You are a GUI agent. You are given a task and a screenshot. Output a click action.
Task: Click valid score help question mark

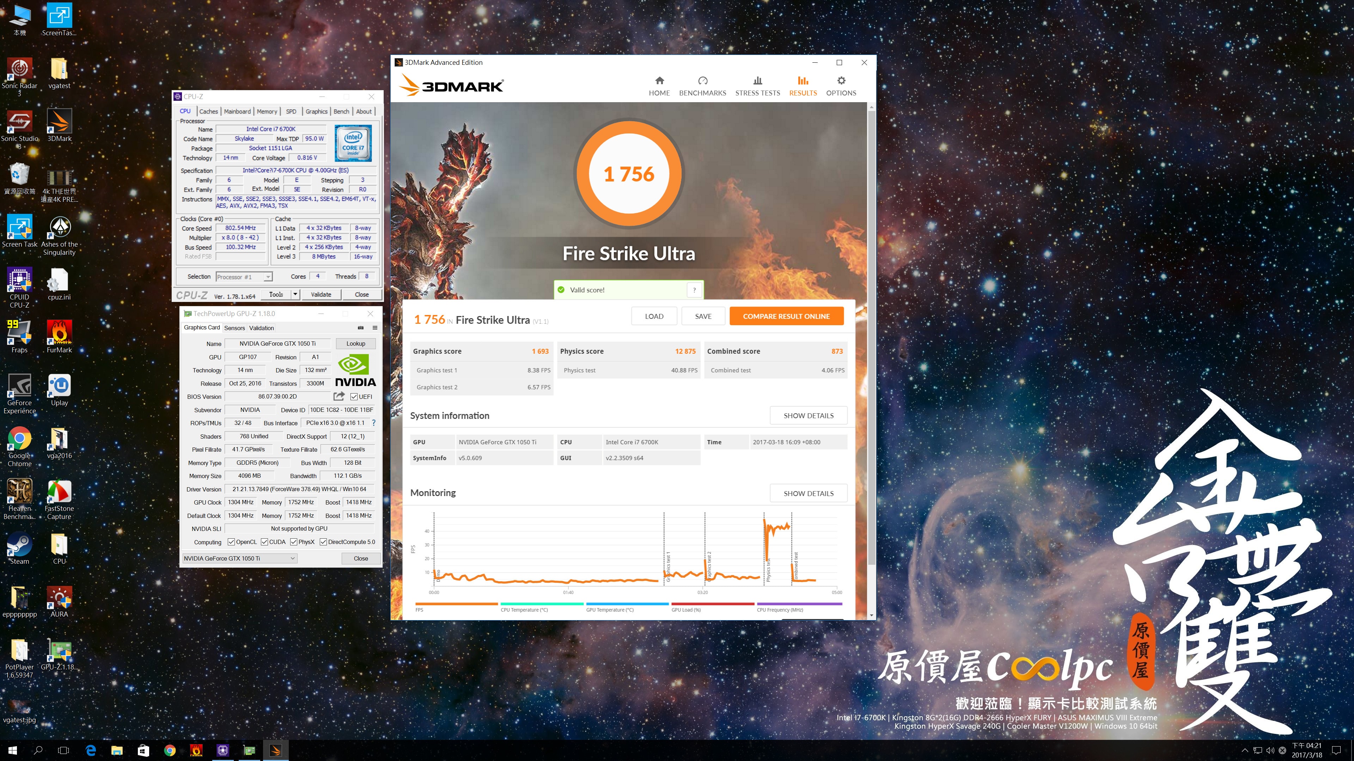pyautogui.click(x=694, y=290)
